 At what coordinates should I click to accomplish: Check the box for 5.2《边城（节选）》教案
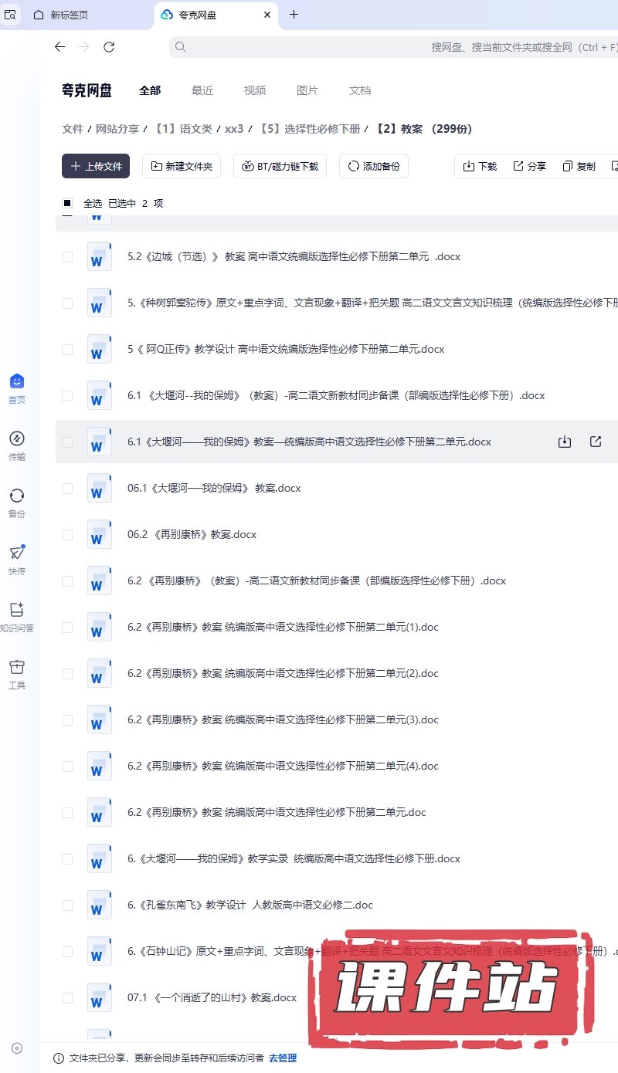pyautogui.click(x=67, y=256)
